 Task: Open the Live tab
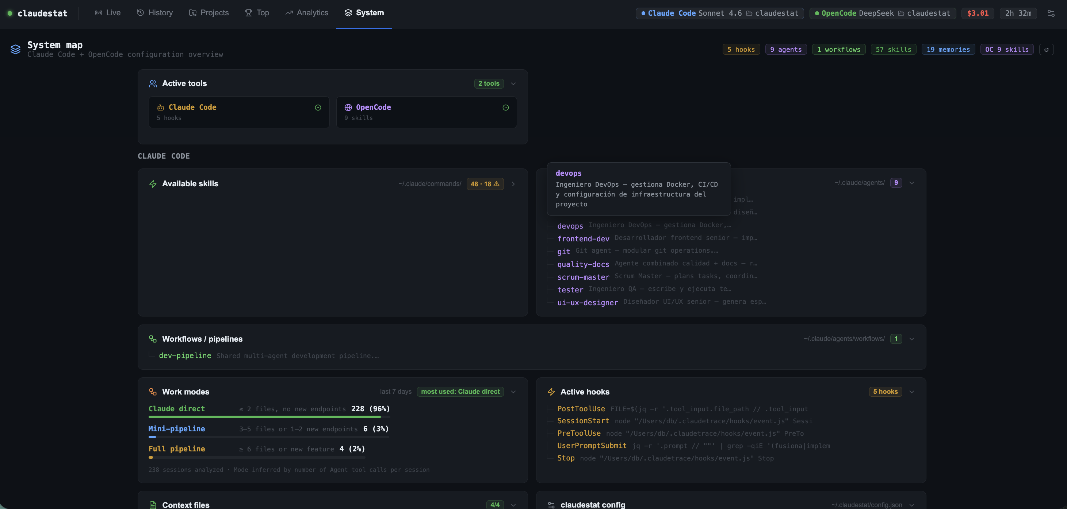[108, 13]
